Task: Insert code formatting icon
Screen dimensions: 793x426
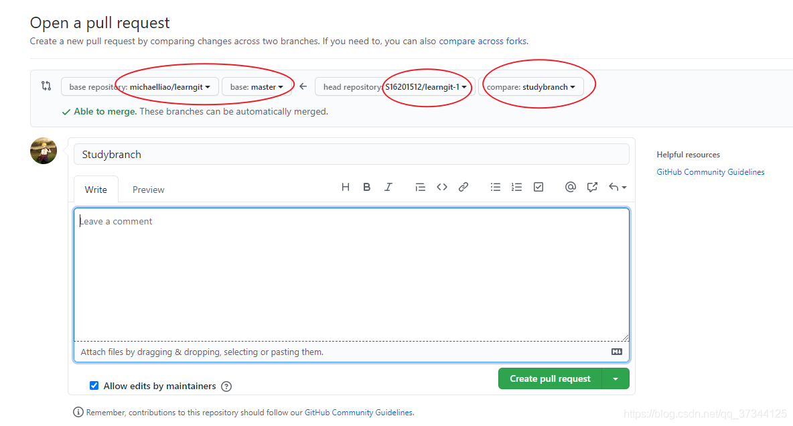Action: [442, 187]
